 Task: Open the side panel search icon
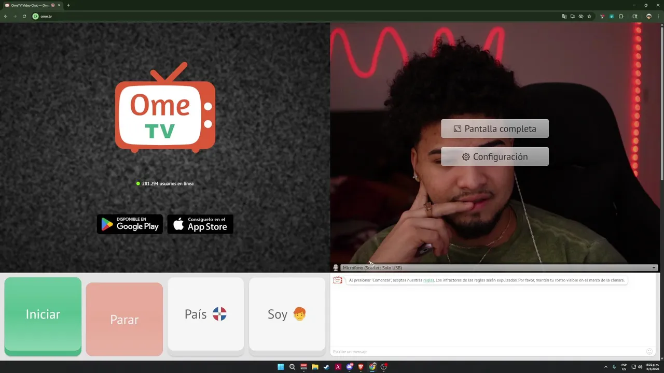tap(635, 17)
